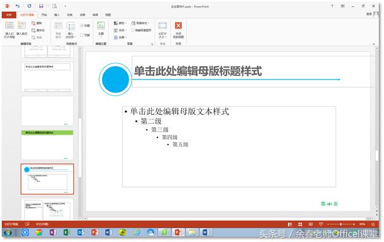
Task: Undo the last action in quick access toolbar
Action: tap(17, 6)
